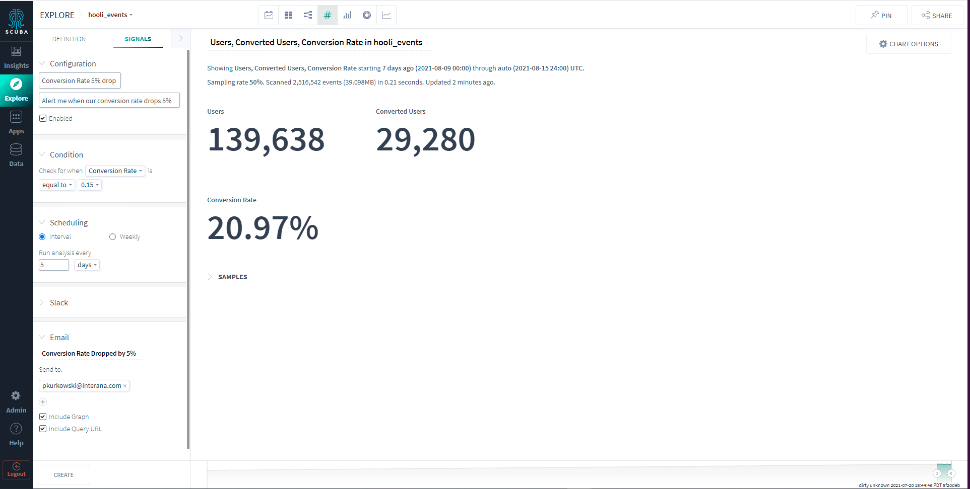Switch to donut/pie chart view
This screenshot has height=489, width=970.
(367, 15)
